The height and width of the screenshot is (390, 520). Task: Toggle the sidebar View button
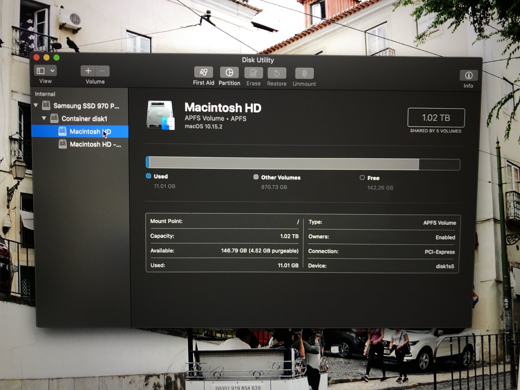click(x=41, y=71)
